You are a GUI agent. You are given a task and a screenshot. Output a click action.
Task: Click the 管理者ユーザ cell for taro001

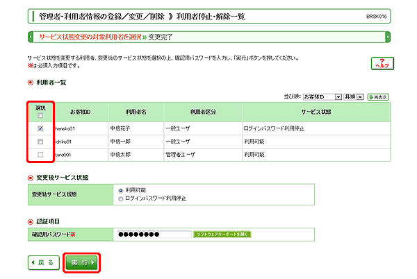183,154
